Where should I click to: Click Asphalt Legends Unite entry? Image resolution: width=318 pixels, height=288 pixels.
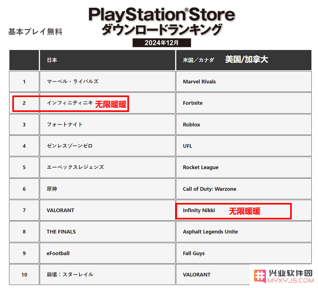point(210,232)
